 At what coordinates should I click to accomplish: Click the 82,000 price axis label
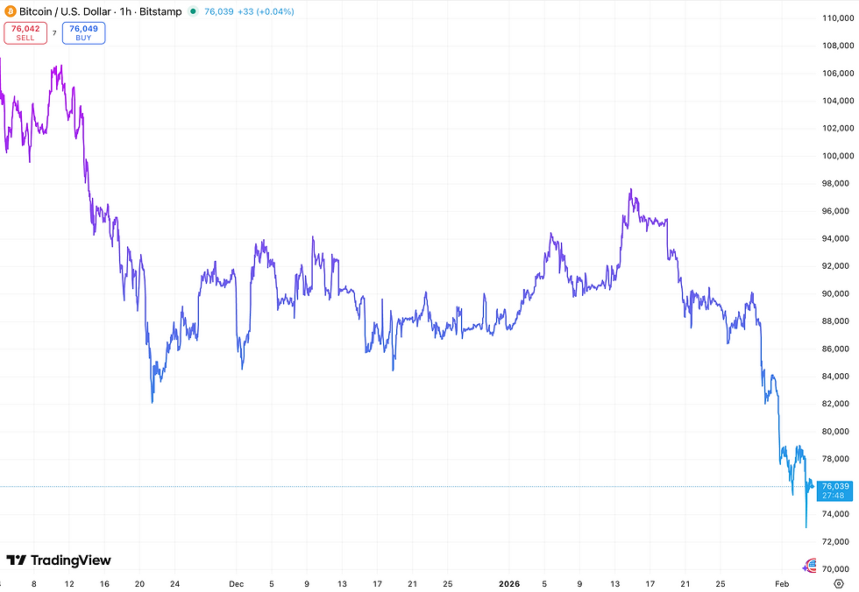click(x=836, y=404)
